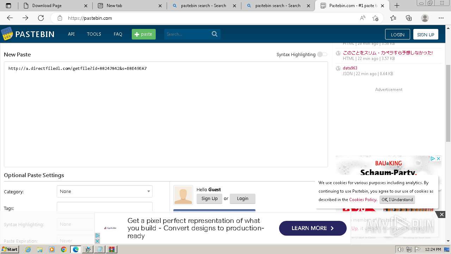Screen dimensions: 451x254
Task: Click the Sign Up button under Hello Guest
Action: (x=210, y=199)
